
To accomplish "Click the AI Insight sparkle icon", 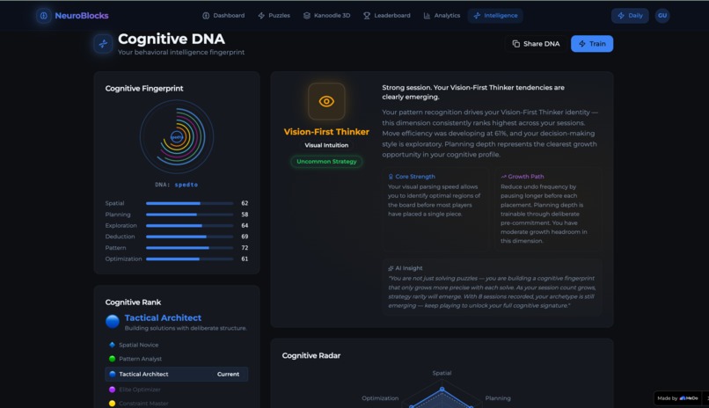I will pyautogui.click(x=391, y=268).
